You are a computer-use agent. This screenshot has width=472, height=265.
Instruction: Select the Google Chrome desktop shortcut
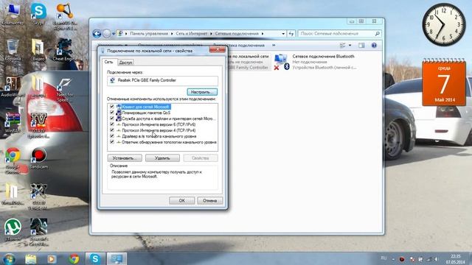(13, 160)
